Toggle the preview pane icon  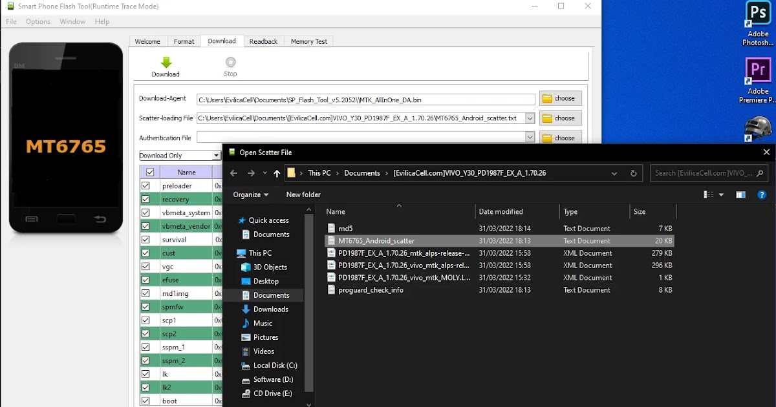[x=740, y=194]
